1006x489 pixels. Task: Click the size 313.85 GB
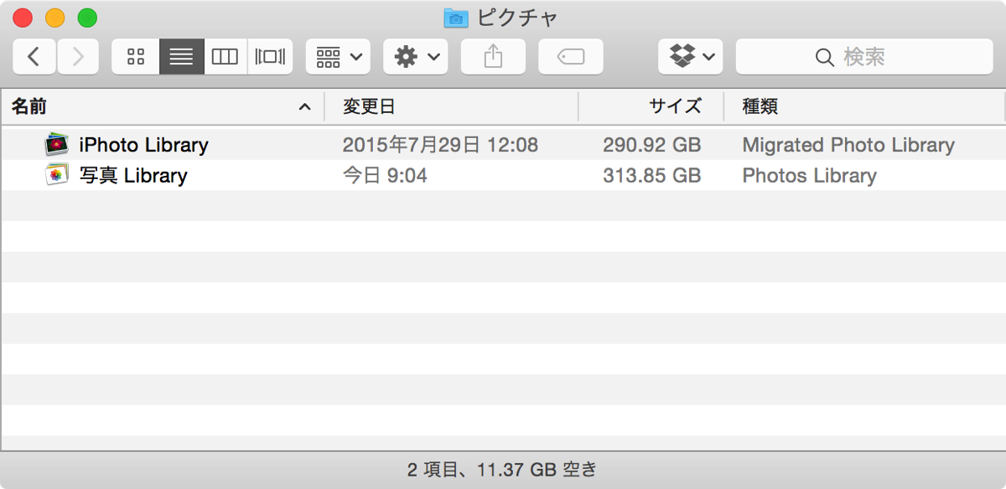pyautogui.click(x=651, y=176)
